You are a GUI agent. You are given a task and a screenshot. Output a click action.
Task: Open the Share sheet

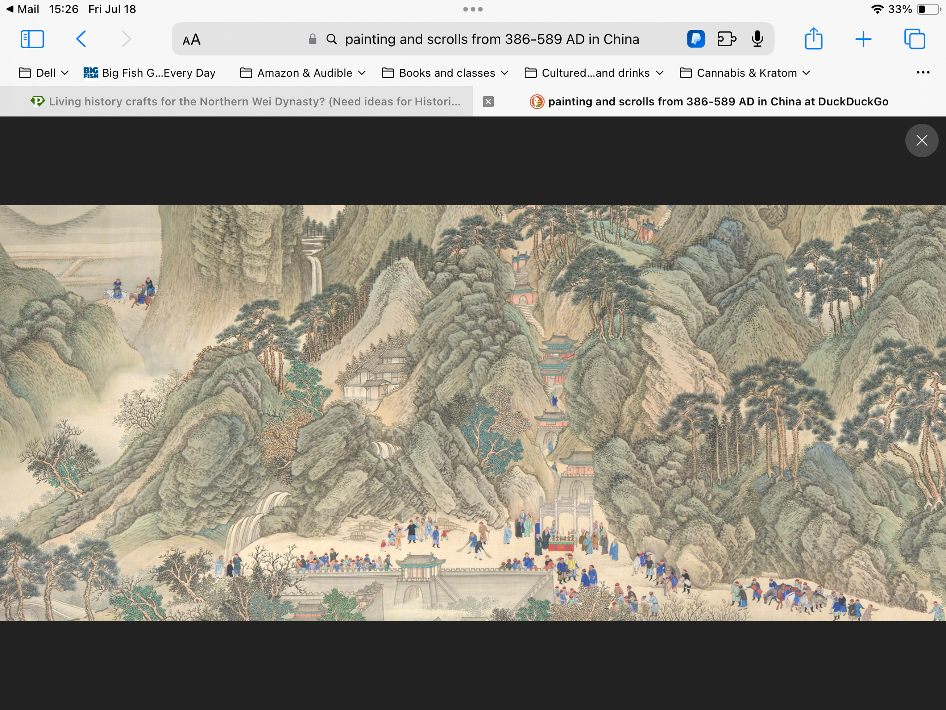point(813,38)
